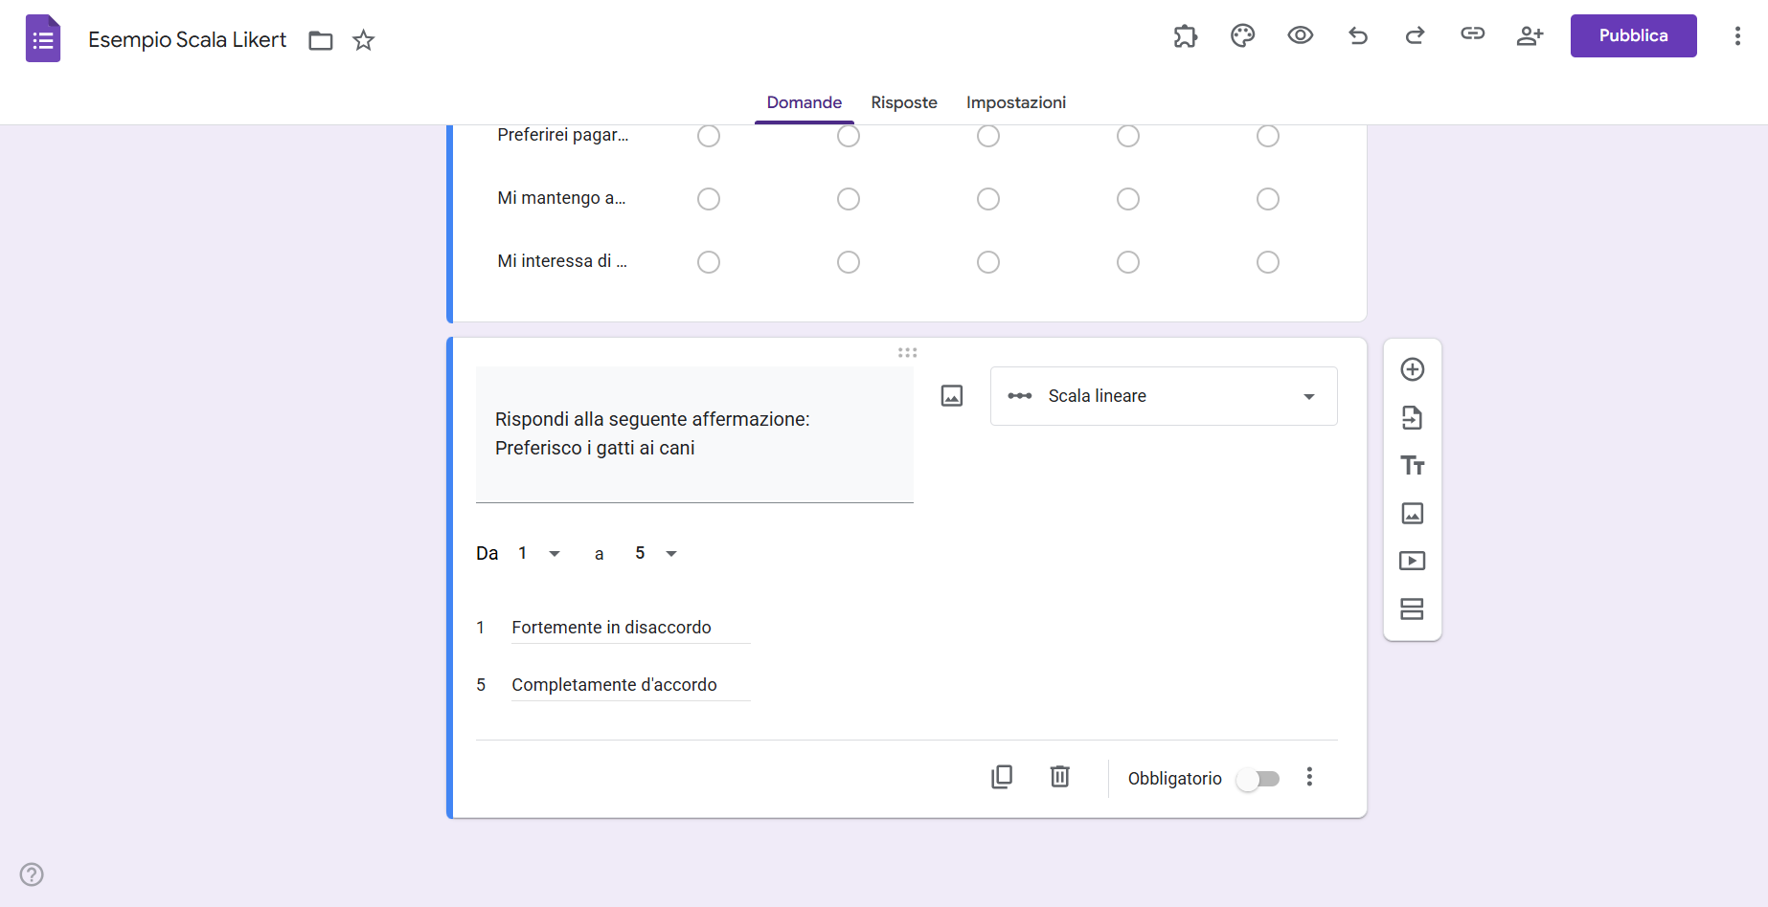The image size is (1768, 907).
Task: Select the first radio for 'Mi mantengo a…'
Action: 709,199
